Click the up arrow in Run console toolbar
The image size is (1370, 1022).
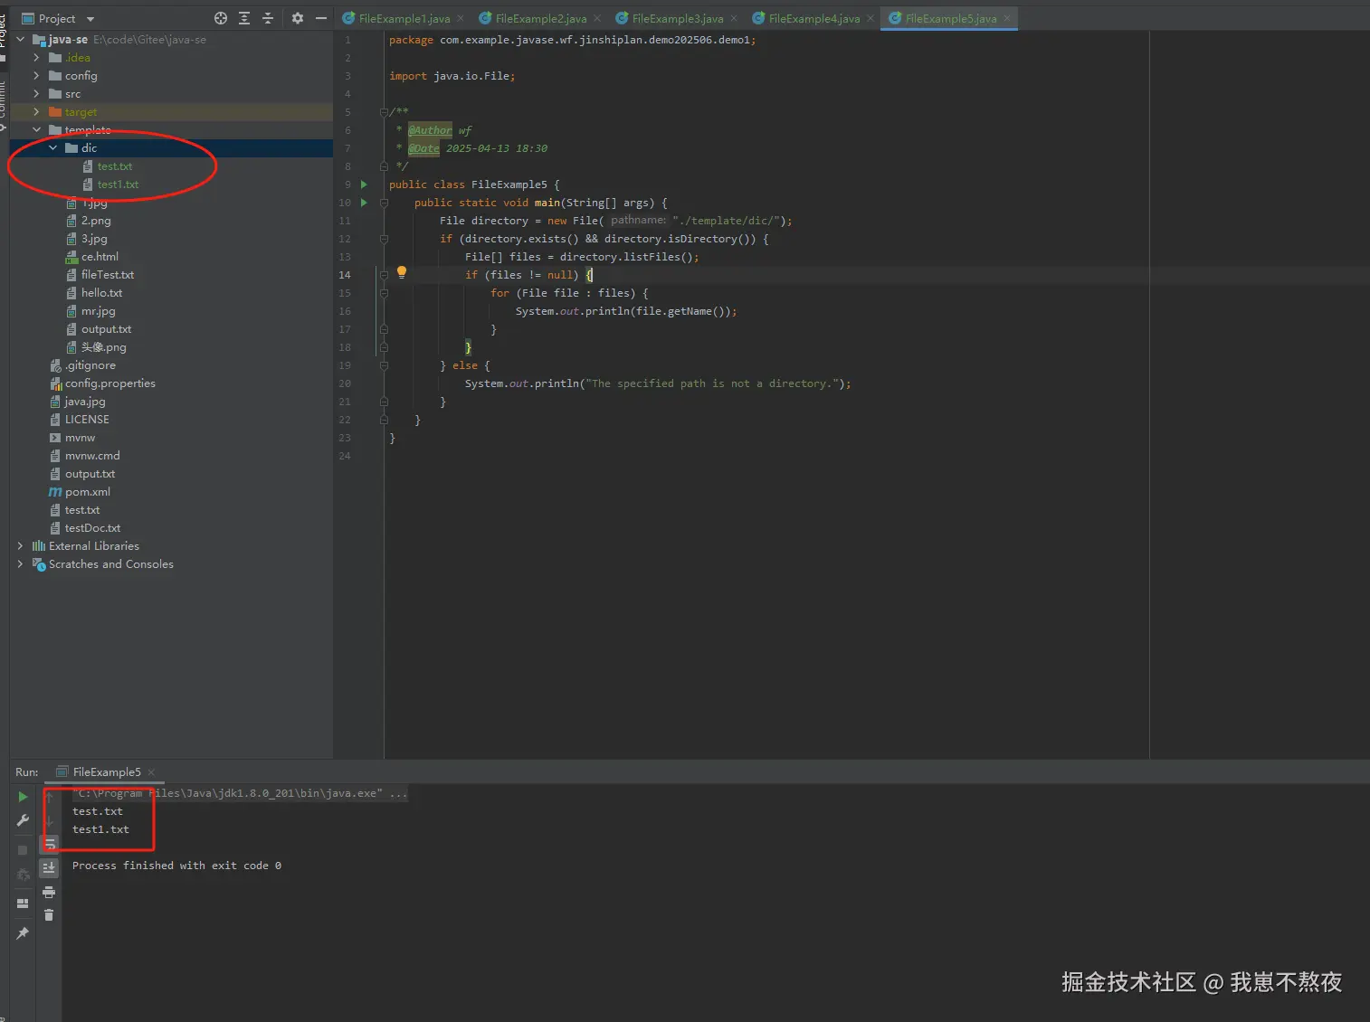pos(50,797)
